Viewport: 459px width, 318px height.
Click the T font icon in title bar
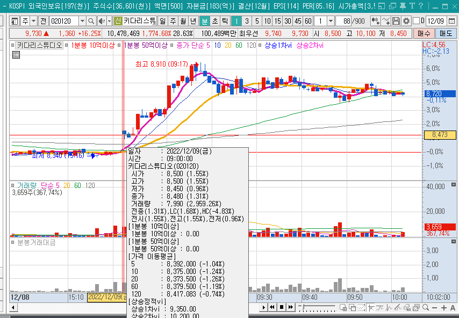pyautogui.click(x=412, y=6)
